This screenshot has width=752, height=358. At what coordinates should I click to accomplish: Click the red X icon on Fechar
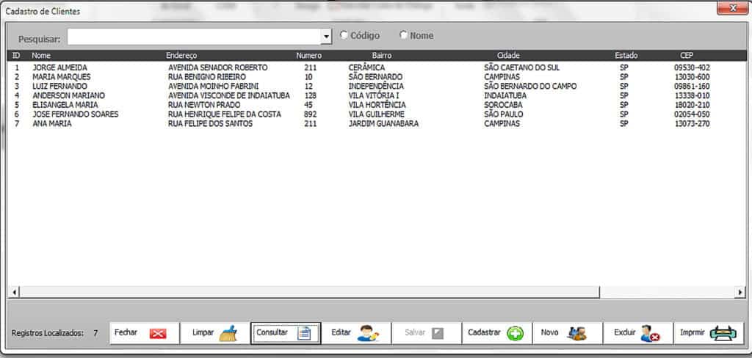coord(158,333)
